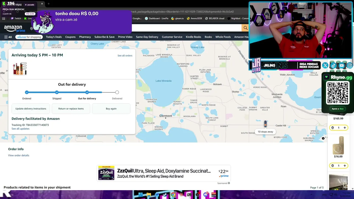Open the multimeter product thumbnail

(x=20, y=69)
